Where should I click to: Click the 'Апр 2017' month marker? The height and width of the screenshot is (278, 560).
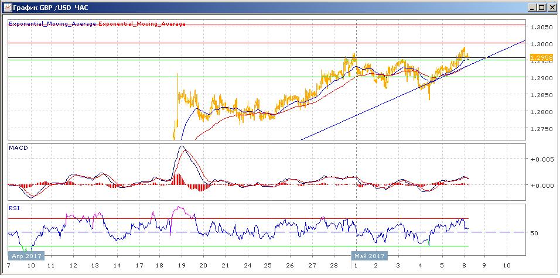click(26, 256)
